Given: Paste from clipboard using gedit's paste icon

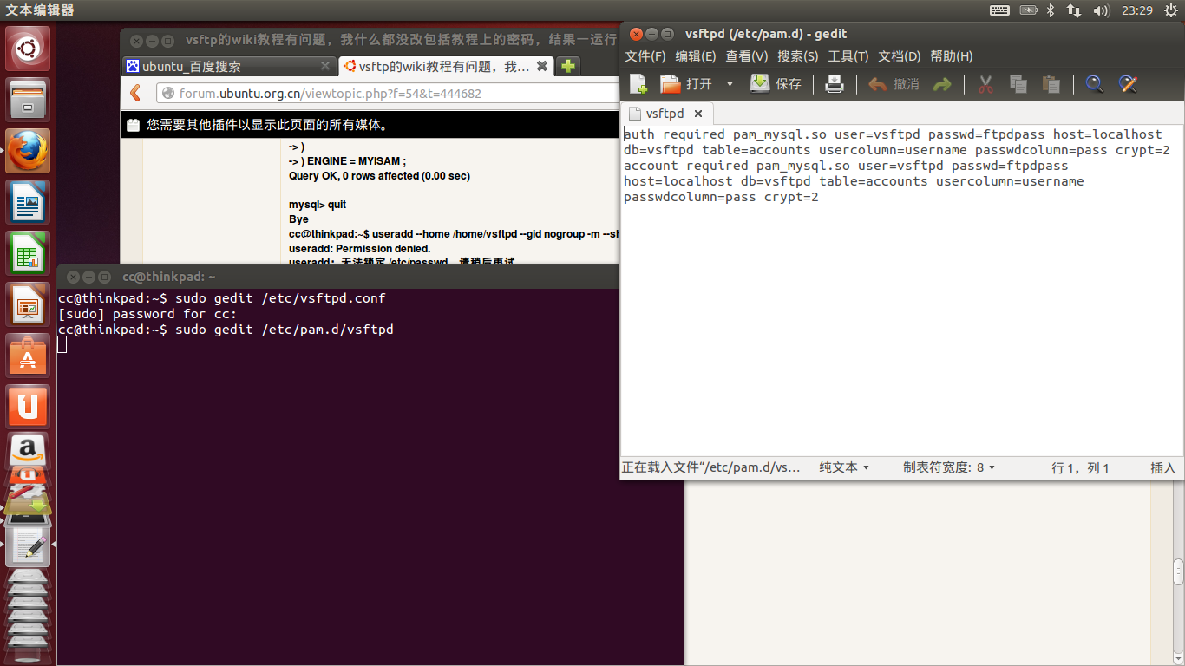Looking at the screenshot, I should pyautogui.click(x=1051, y=84).
